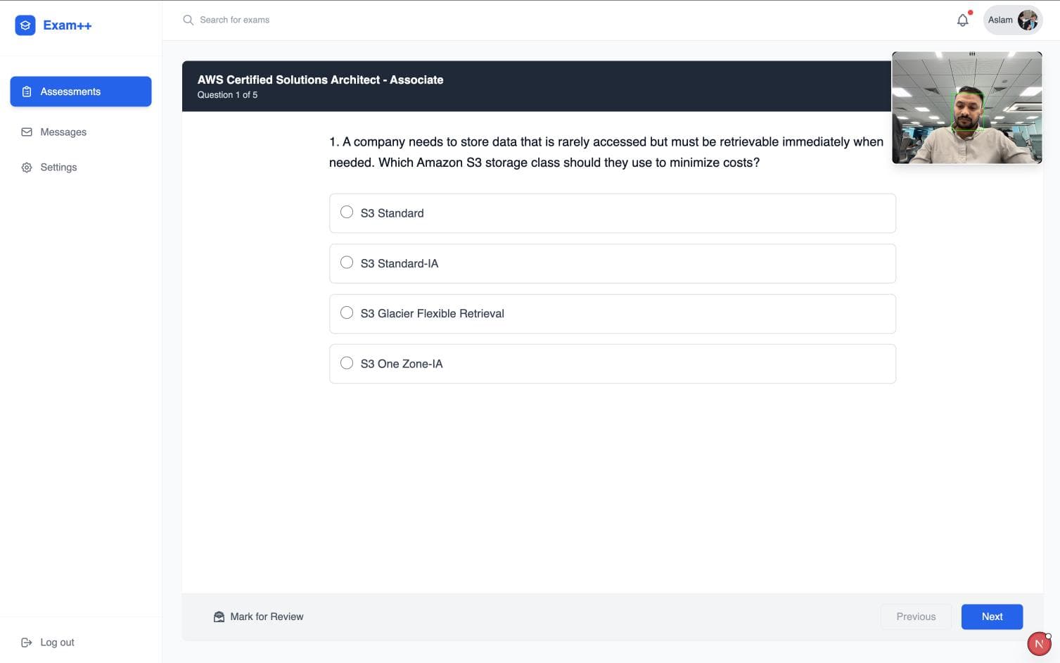Click the webcam drag handle
The width and height of the screenshot is (1060, 663).
tap(972, 54)
